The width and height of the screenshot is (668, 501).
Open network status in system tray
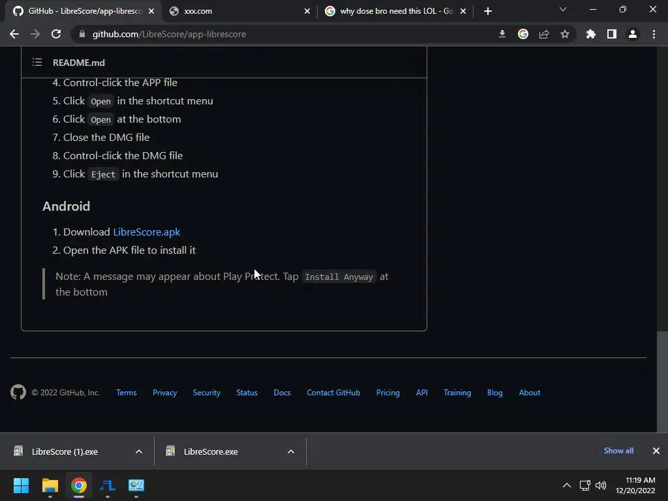(x=585, y=485)
